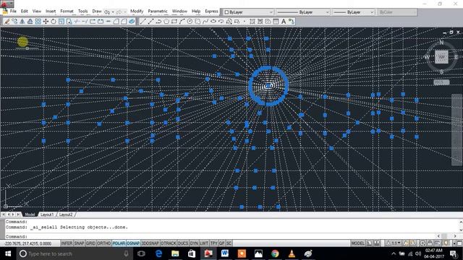463x260 pixels.
Task: Open the lineweight ByLayer dropdown
Action: 354,12
